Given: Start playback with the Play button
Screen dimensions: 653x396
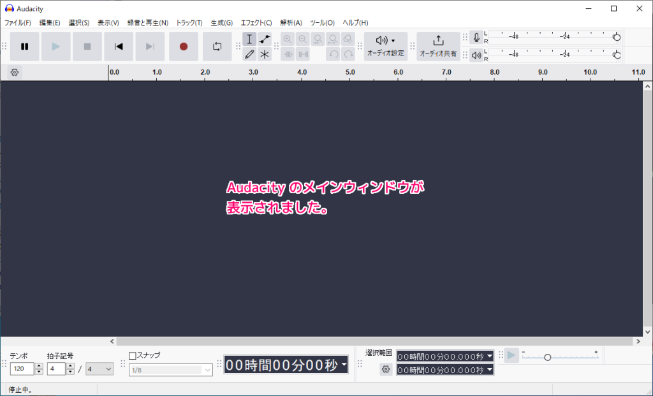Looking at the screenshot, I should pos(56,47).
